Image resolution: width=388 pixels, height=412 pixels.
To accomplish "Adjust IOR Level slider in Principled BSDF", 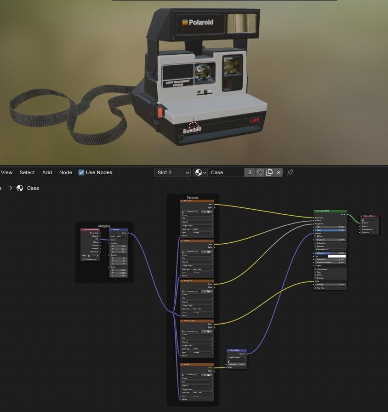I will (x=330, y=253).
